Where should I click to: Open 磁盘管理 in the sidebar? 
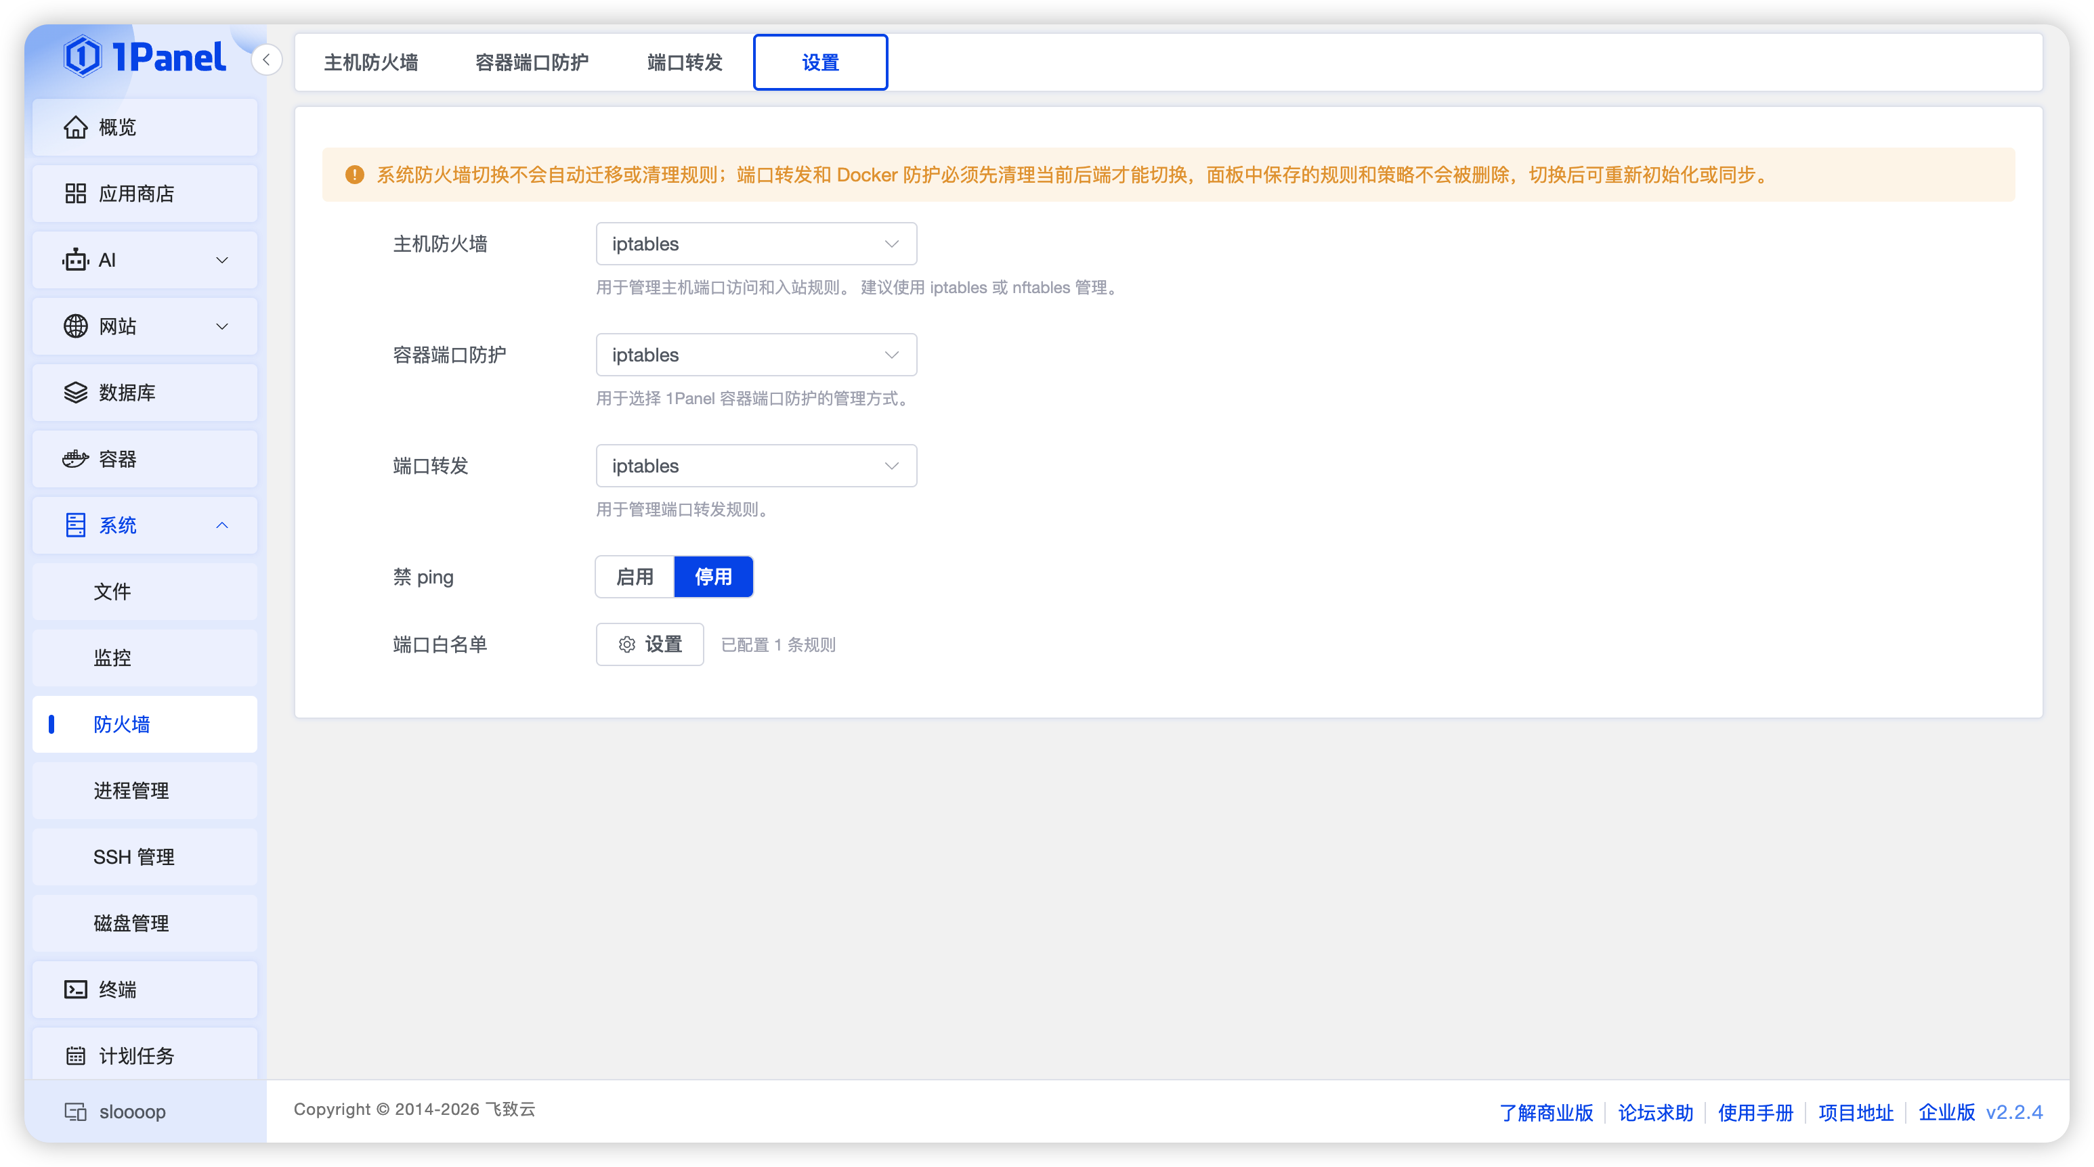tap(145, 923)
